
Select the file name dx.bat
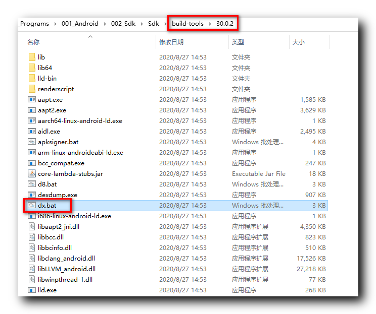click(x=47, y=206)
